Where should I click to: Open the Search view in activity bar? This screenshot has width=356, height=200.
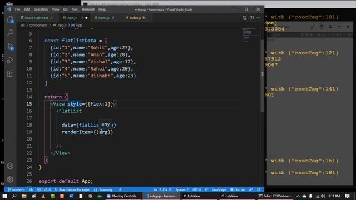click(x=10, y=33)
